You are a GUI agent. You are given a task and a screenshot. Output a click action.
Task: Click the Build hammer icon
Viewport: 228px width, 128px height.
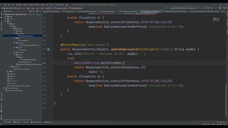point(167,8)
